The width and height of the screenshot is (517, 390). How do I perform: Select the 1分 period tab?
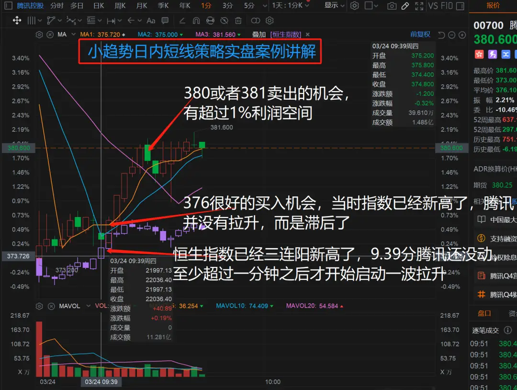(x=206, y=6)
